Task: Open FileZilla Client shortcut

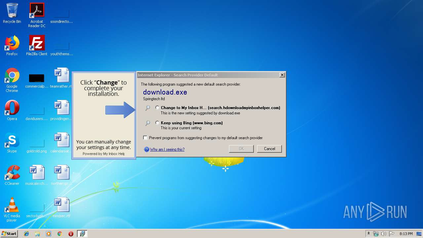Action: point(37,46)
